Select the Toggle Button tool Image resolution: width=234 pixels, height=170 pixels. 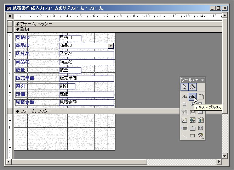coord(184,105)
